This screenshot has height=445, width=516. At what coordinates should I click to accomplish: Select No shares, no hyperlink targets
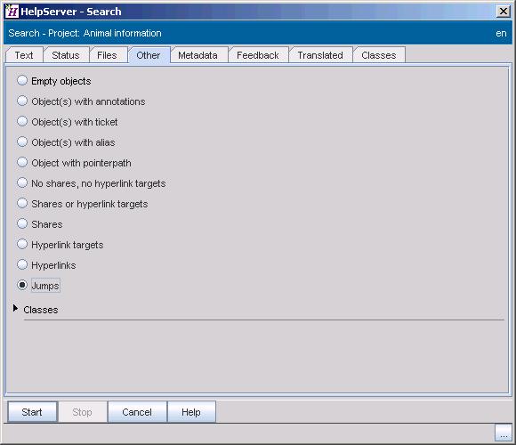(22, 182)
